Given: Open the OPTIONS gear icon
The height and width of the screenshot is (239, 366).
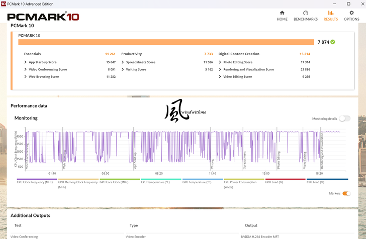Looking at the screenshot, I should point(351,13).
